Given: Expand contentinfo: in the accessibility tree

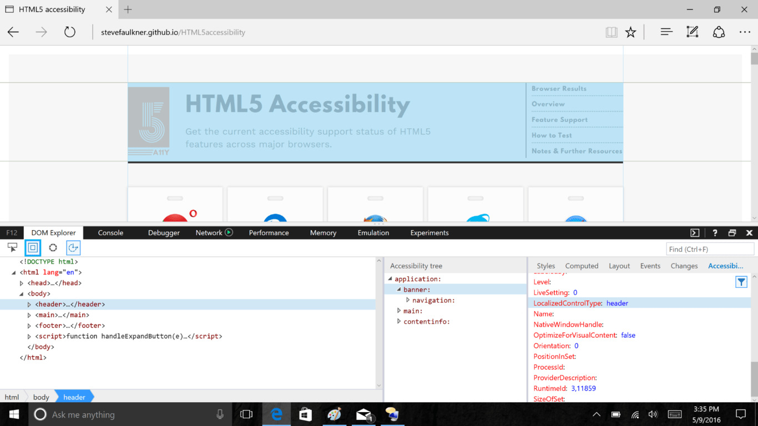Looking at the screenshot, I should (399, 321).
